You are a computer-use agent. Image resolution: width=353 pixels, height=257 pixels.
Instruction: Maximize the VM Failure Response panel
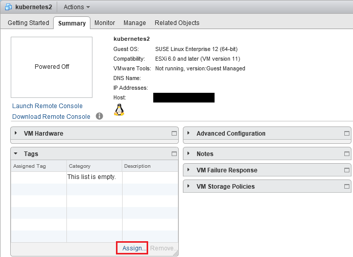pos(347,170)
